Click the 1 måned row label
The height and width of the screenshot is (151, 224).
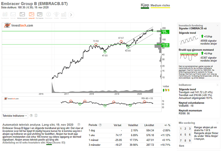tap(93, 140)
